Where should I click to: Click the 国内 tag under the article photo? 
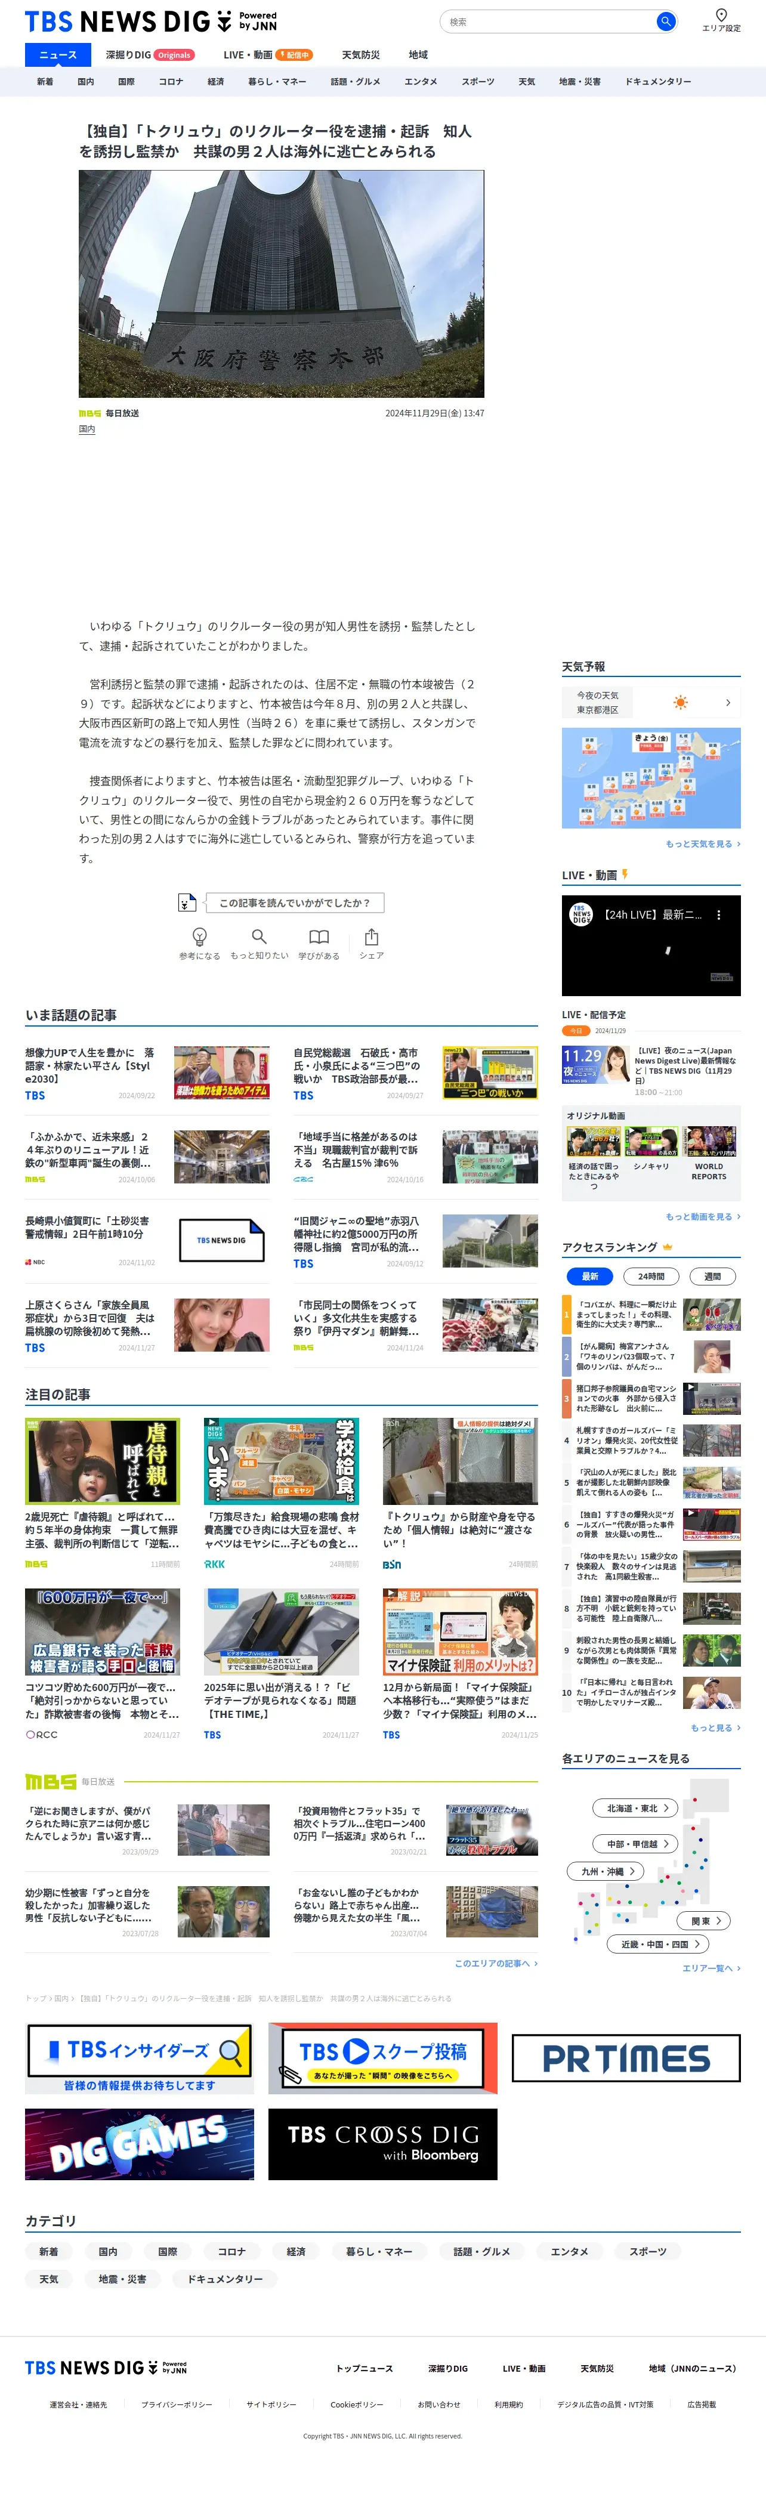coord(87,429)
